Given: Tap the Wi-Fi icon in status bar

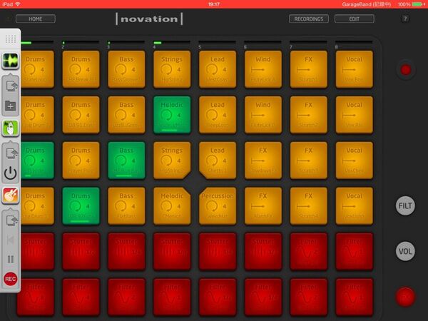Looking at the screenshot, I should 18,4.
